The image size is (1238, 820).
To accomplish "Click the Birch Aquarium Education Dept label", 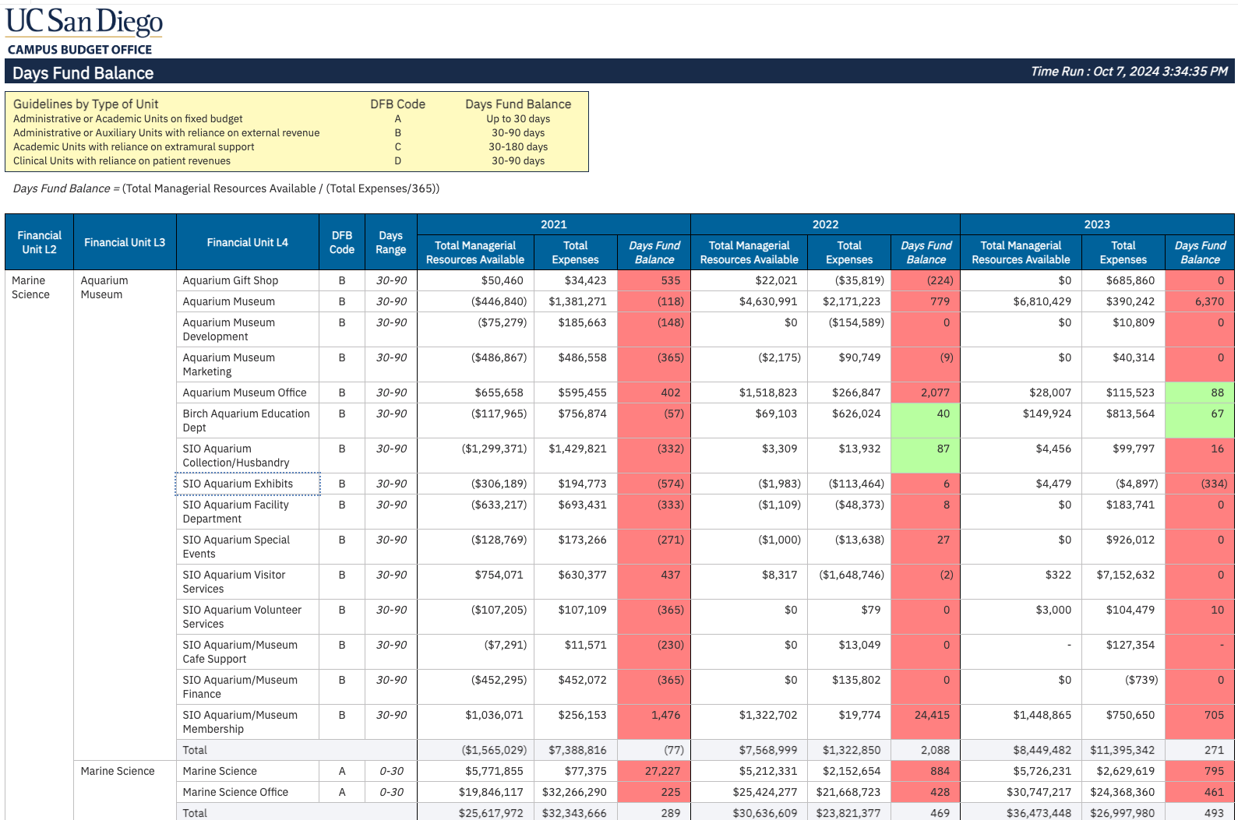I will tap(246, 421).
